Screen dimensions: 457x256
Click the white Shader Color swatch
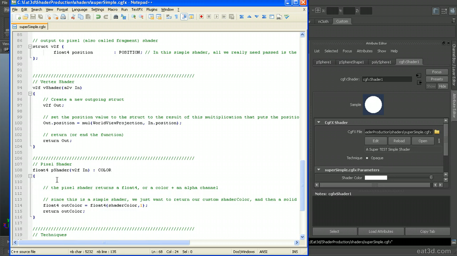[x=376, y=178]
